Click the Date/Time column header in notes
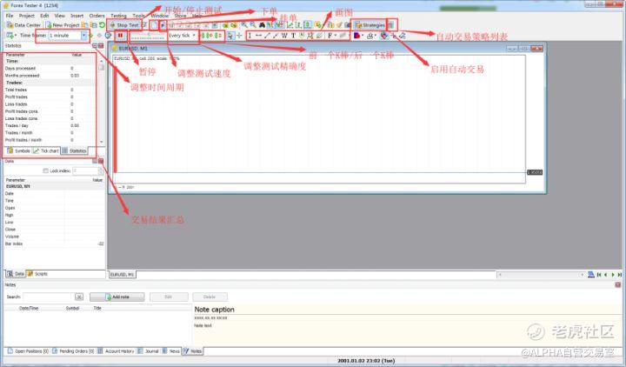626x367 pixels. coord(29,308)
